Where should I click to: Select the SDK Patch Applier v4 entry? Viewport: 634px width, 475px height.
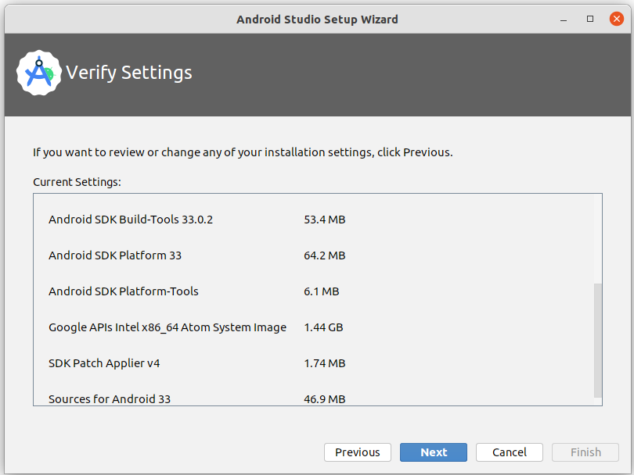pos(104,363)
